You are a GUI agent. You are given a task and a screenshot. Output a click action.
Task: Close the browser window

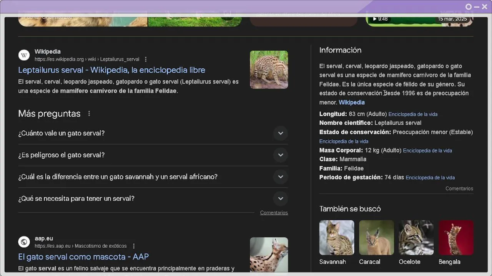tap(485, 7)
